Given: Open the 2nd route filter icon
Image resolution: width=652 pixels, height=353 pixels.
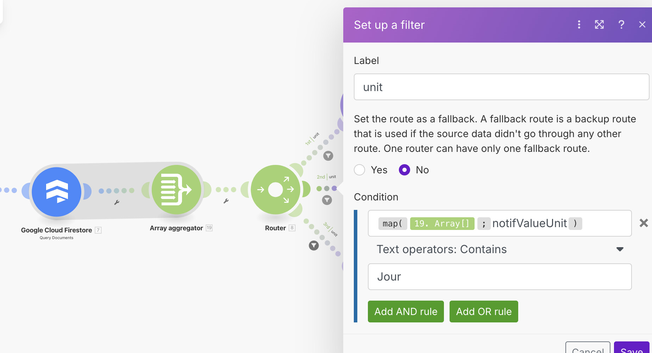Looking at the screenshot, I should point(327,200).
